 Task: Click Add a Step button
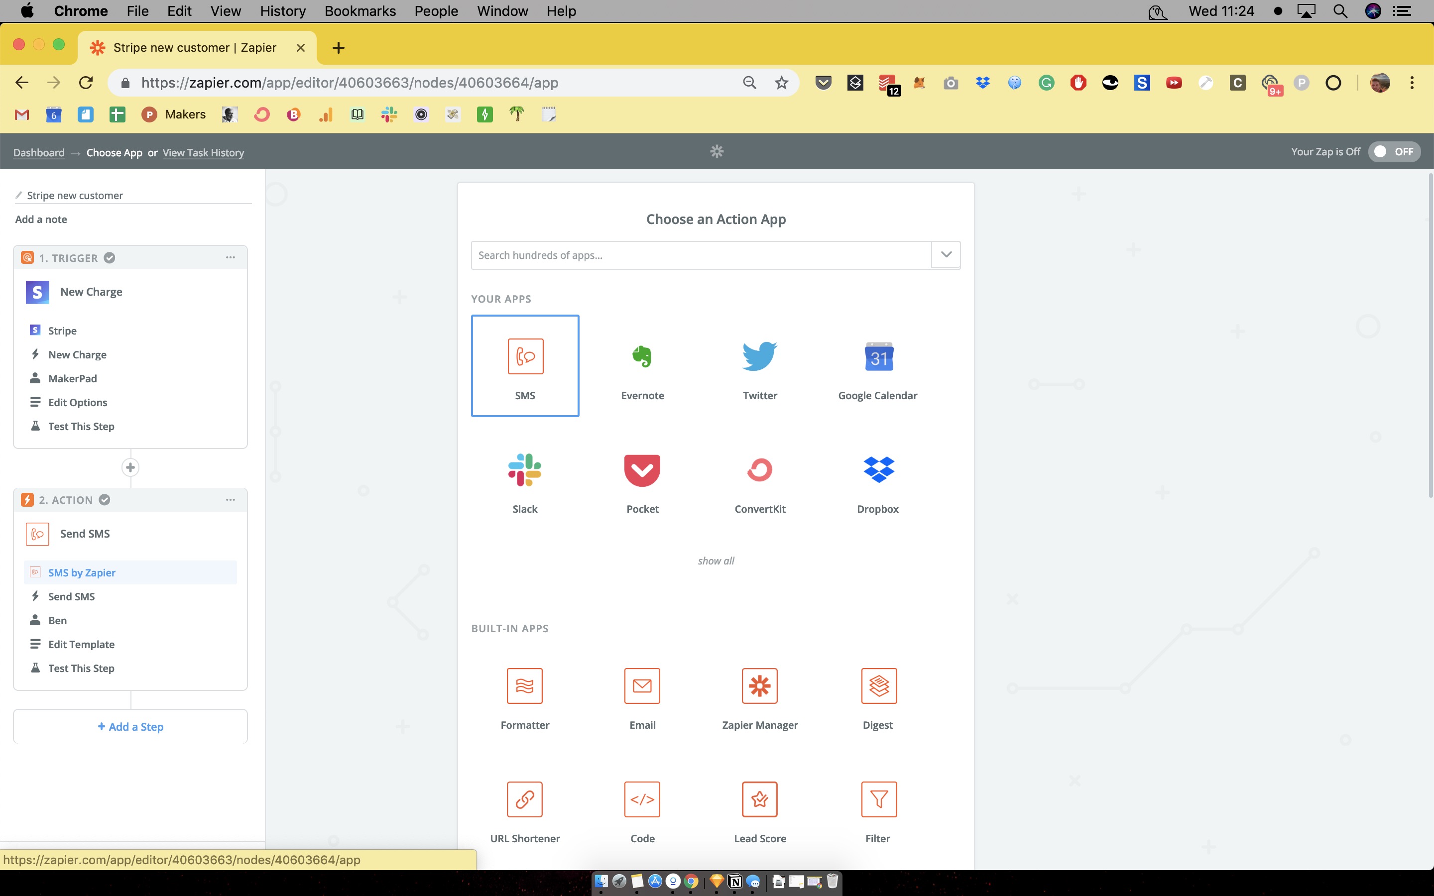(130, 727)
